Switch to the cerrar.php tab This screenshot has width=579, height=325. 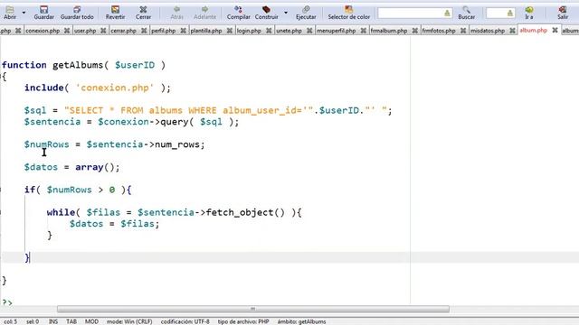point(124,31)
